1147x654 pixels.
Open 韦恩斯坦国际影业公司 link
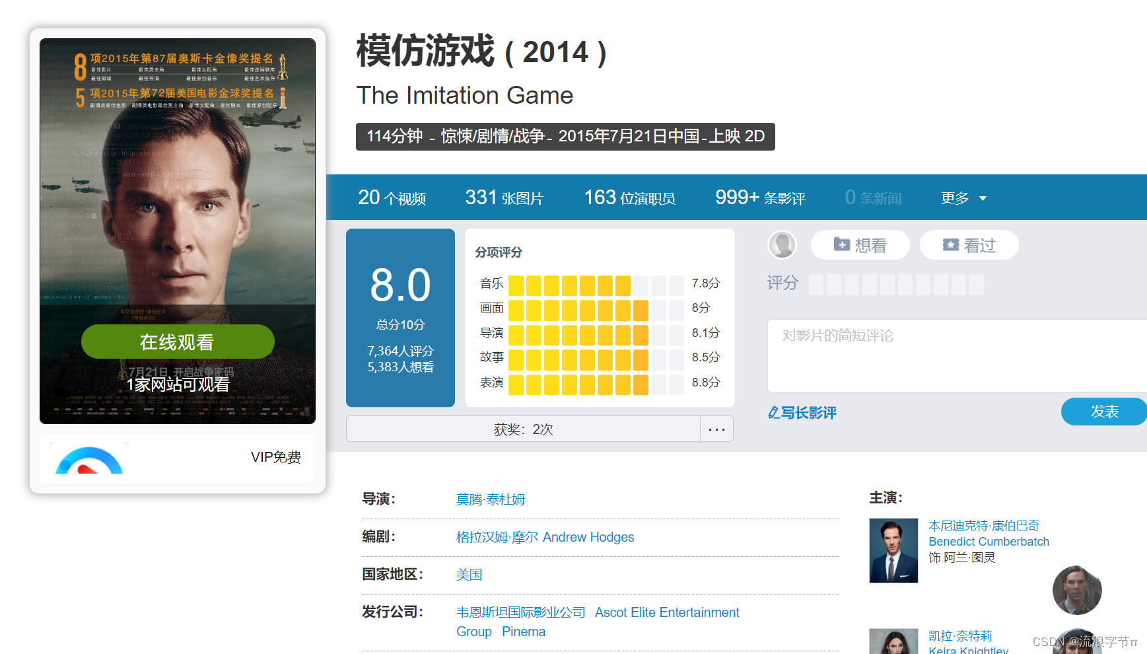[x=520, y=612]
